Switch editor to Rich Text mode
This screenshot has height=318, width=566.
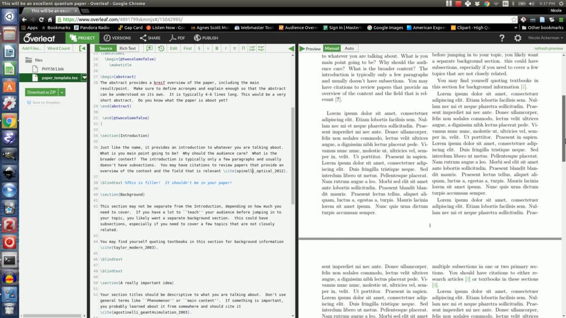(x=128, y=48)
